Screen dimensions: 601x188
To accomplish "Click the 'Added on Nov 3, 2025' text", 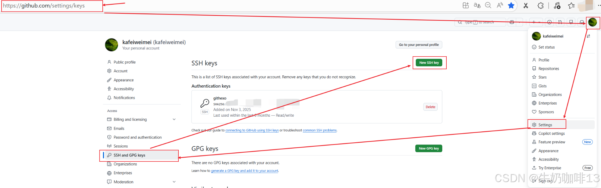I will 232,110.
